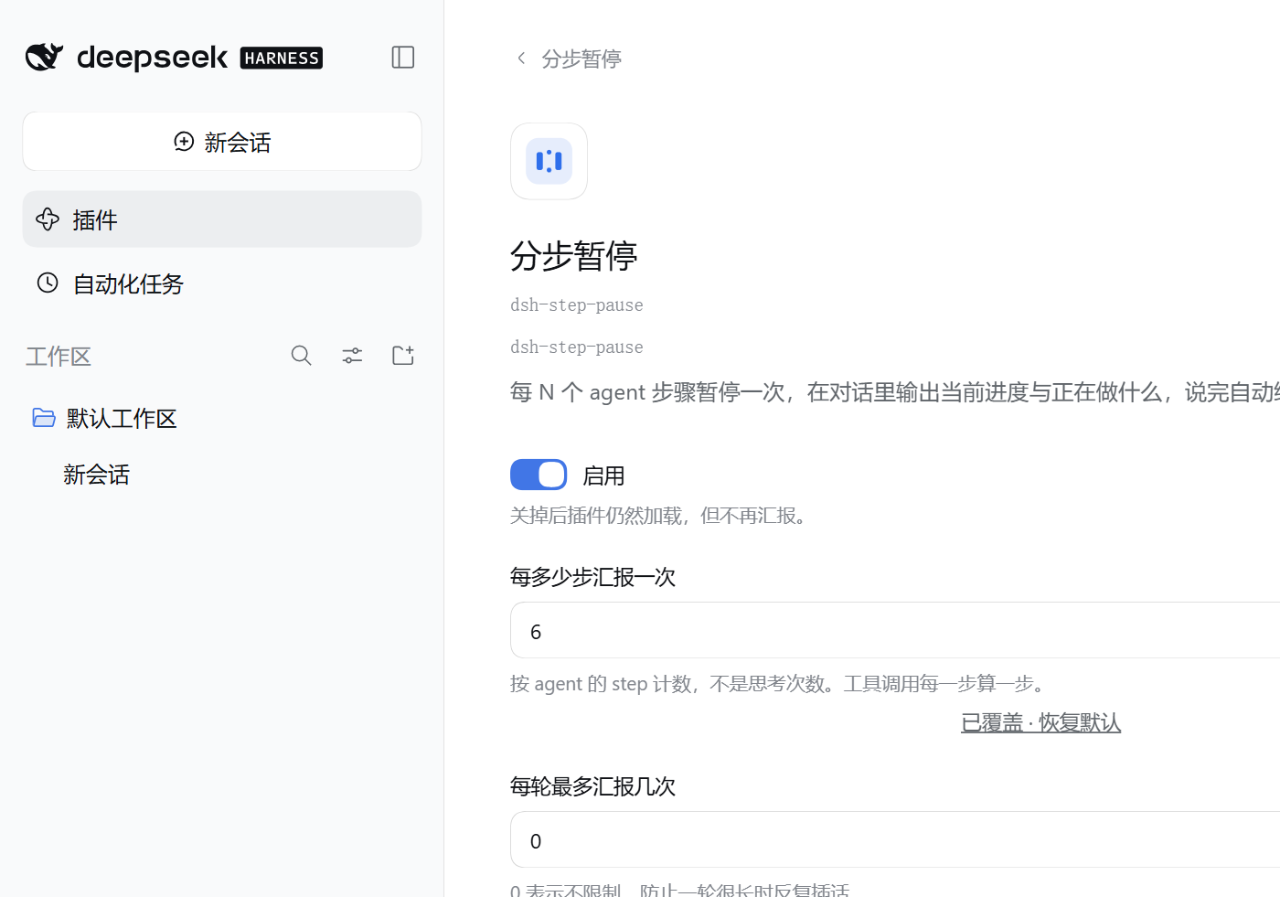The width and height of the screenshot is (1280, 897).
Task: Create a new workspace folder icon
Action: [403, 356]
